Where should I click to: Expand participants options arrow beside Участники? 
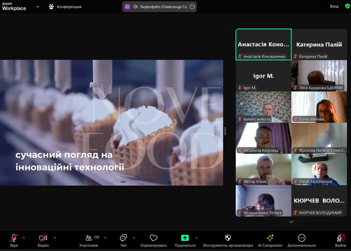[105, 238]
